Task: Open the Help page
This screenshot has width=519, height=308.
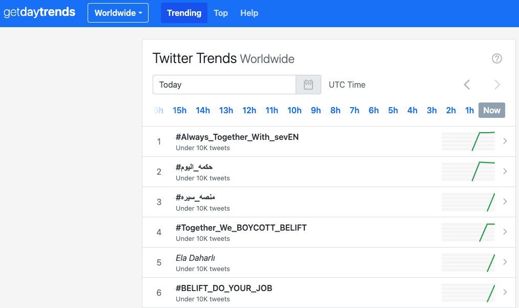Action: click(249, 13)
